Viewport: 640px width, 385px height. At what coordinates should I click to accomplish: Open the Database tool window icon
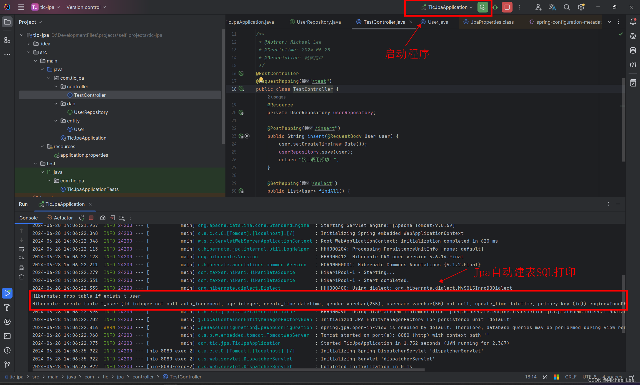point(633,51)
